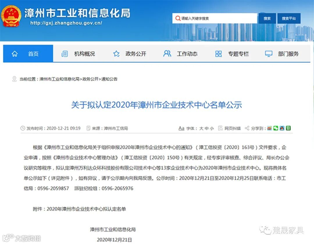314x244 pixels.
Task: Click the clock icon next to 发布时间
Action: coord(23,128)
